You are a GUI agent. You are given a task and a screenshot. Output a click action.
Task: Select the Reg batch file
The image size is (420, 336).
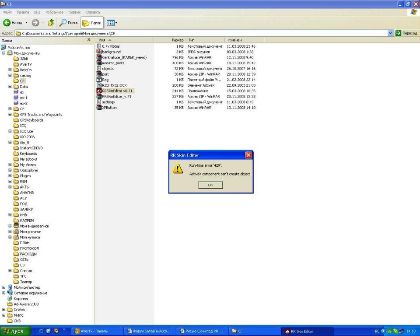105,80
